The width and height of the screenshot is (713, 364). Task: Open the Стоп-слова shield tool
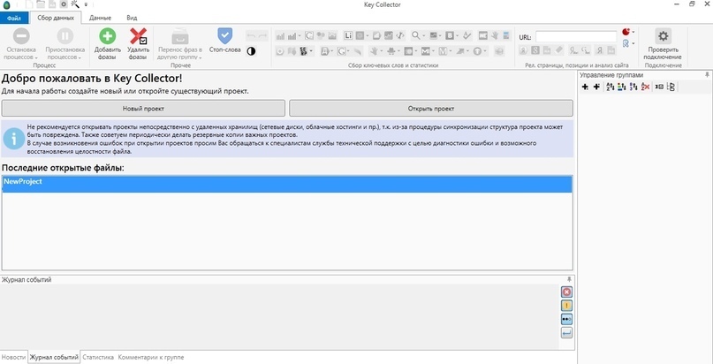pos(224,35)
